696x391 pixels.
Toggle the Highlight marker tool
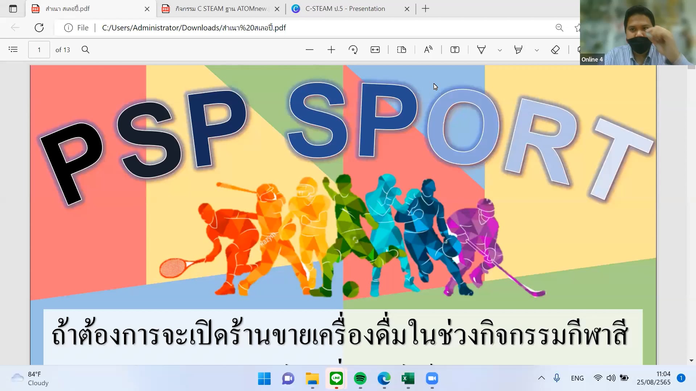point(518,50)
